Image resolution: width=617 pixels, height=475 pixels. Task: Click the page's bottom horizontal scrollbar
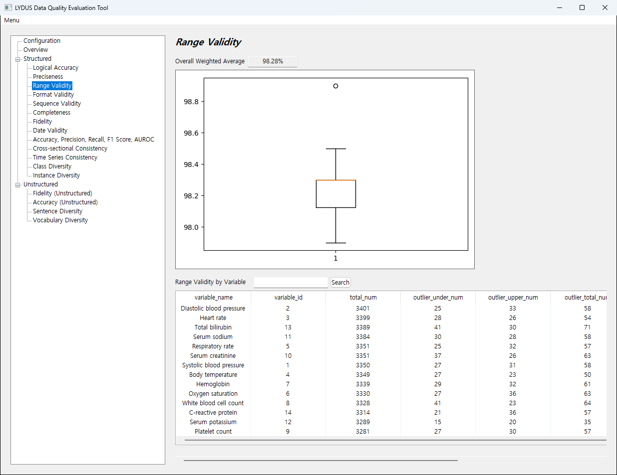[x=320, y=461]
